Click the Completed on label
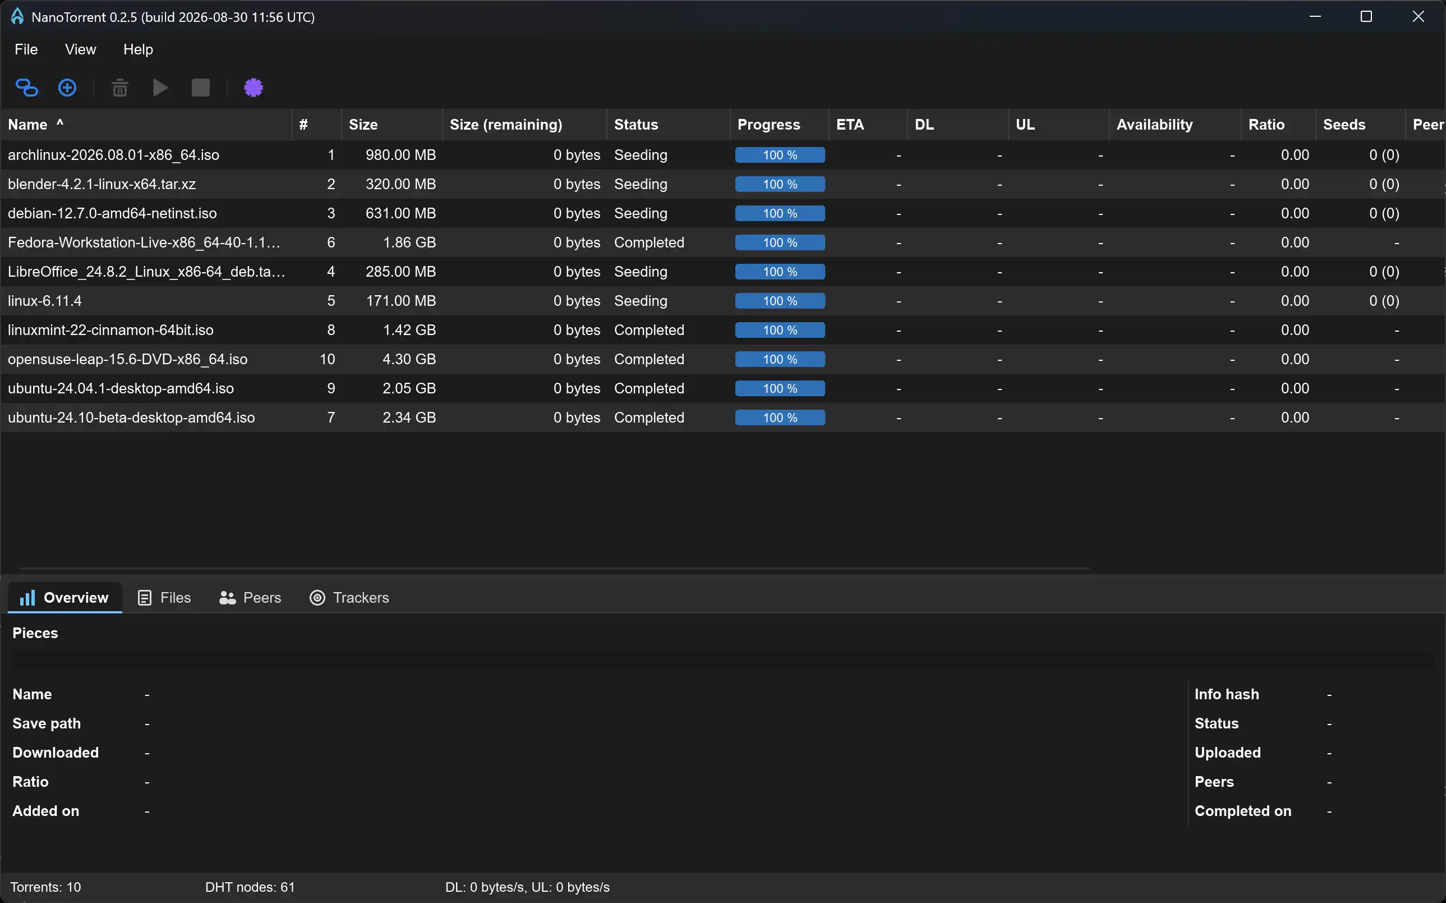Viewport: 1446px width, 903px height. (x=1243, y=811)
